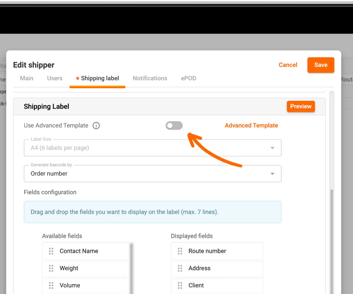
Task: Cancel editing the shipper
Action: [288, 65]
